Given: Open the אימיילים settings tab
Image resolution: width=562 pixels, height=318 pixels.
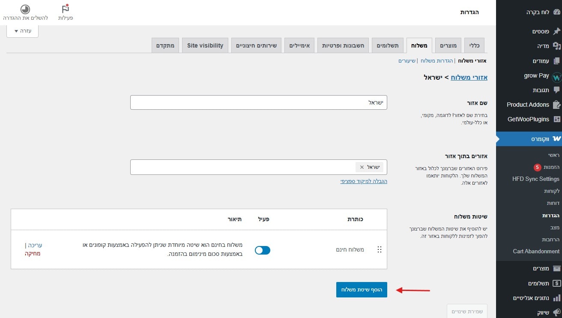Looking at the screenshot, I should click(299, 45).
